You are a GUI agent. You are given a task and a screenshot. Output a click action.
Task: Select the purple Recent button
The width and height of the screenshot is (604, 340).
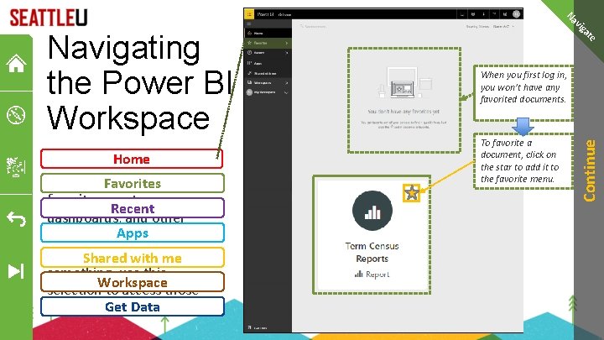click(133, 208)
